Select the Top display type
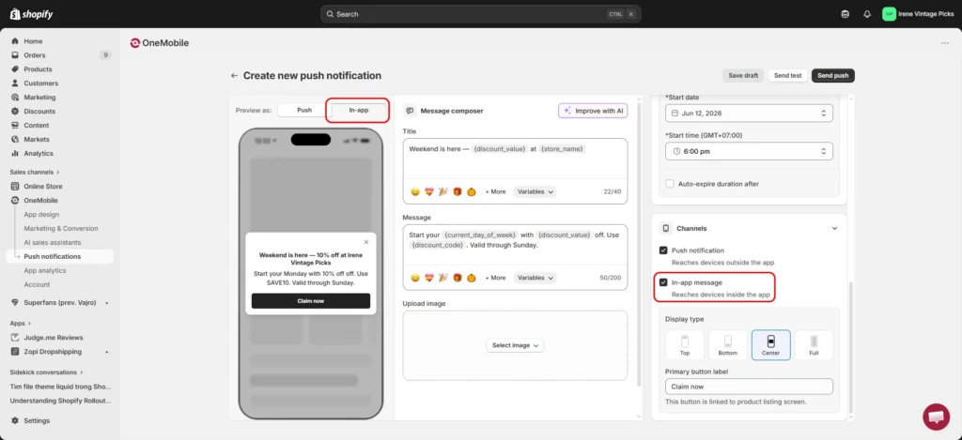 click(685, 345)
